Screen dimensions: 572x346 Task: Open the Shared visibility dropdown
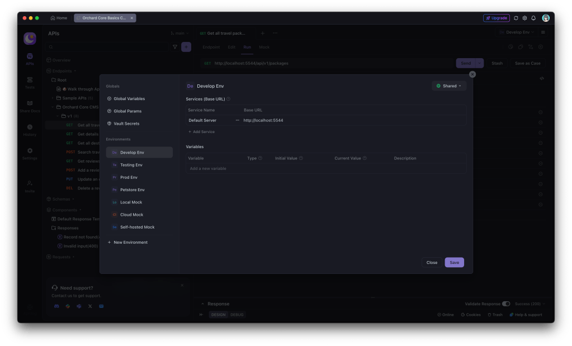coord(449,86)
